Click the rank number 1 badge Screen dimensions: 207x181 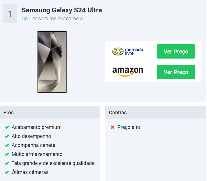click(x=10, y=14)
